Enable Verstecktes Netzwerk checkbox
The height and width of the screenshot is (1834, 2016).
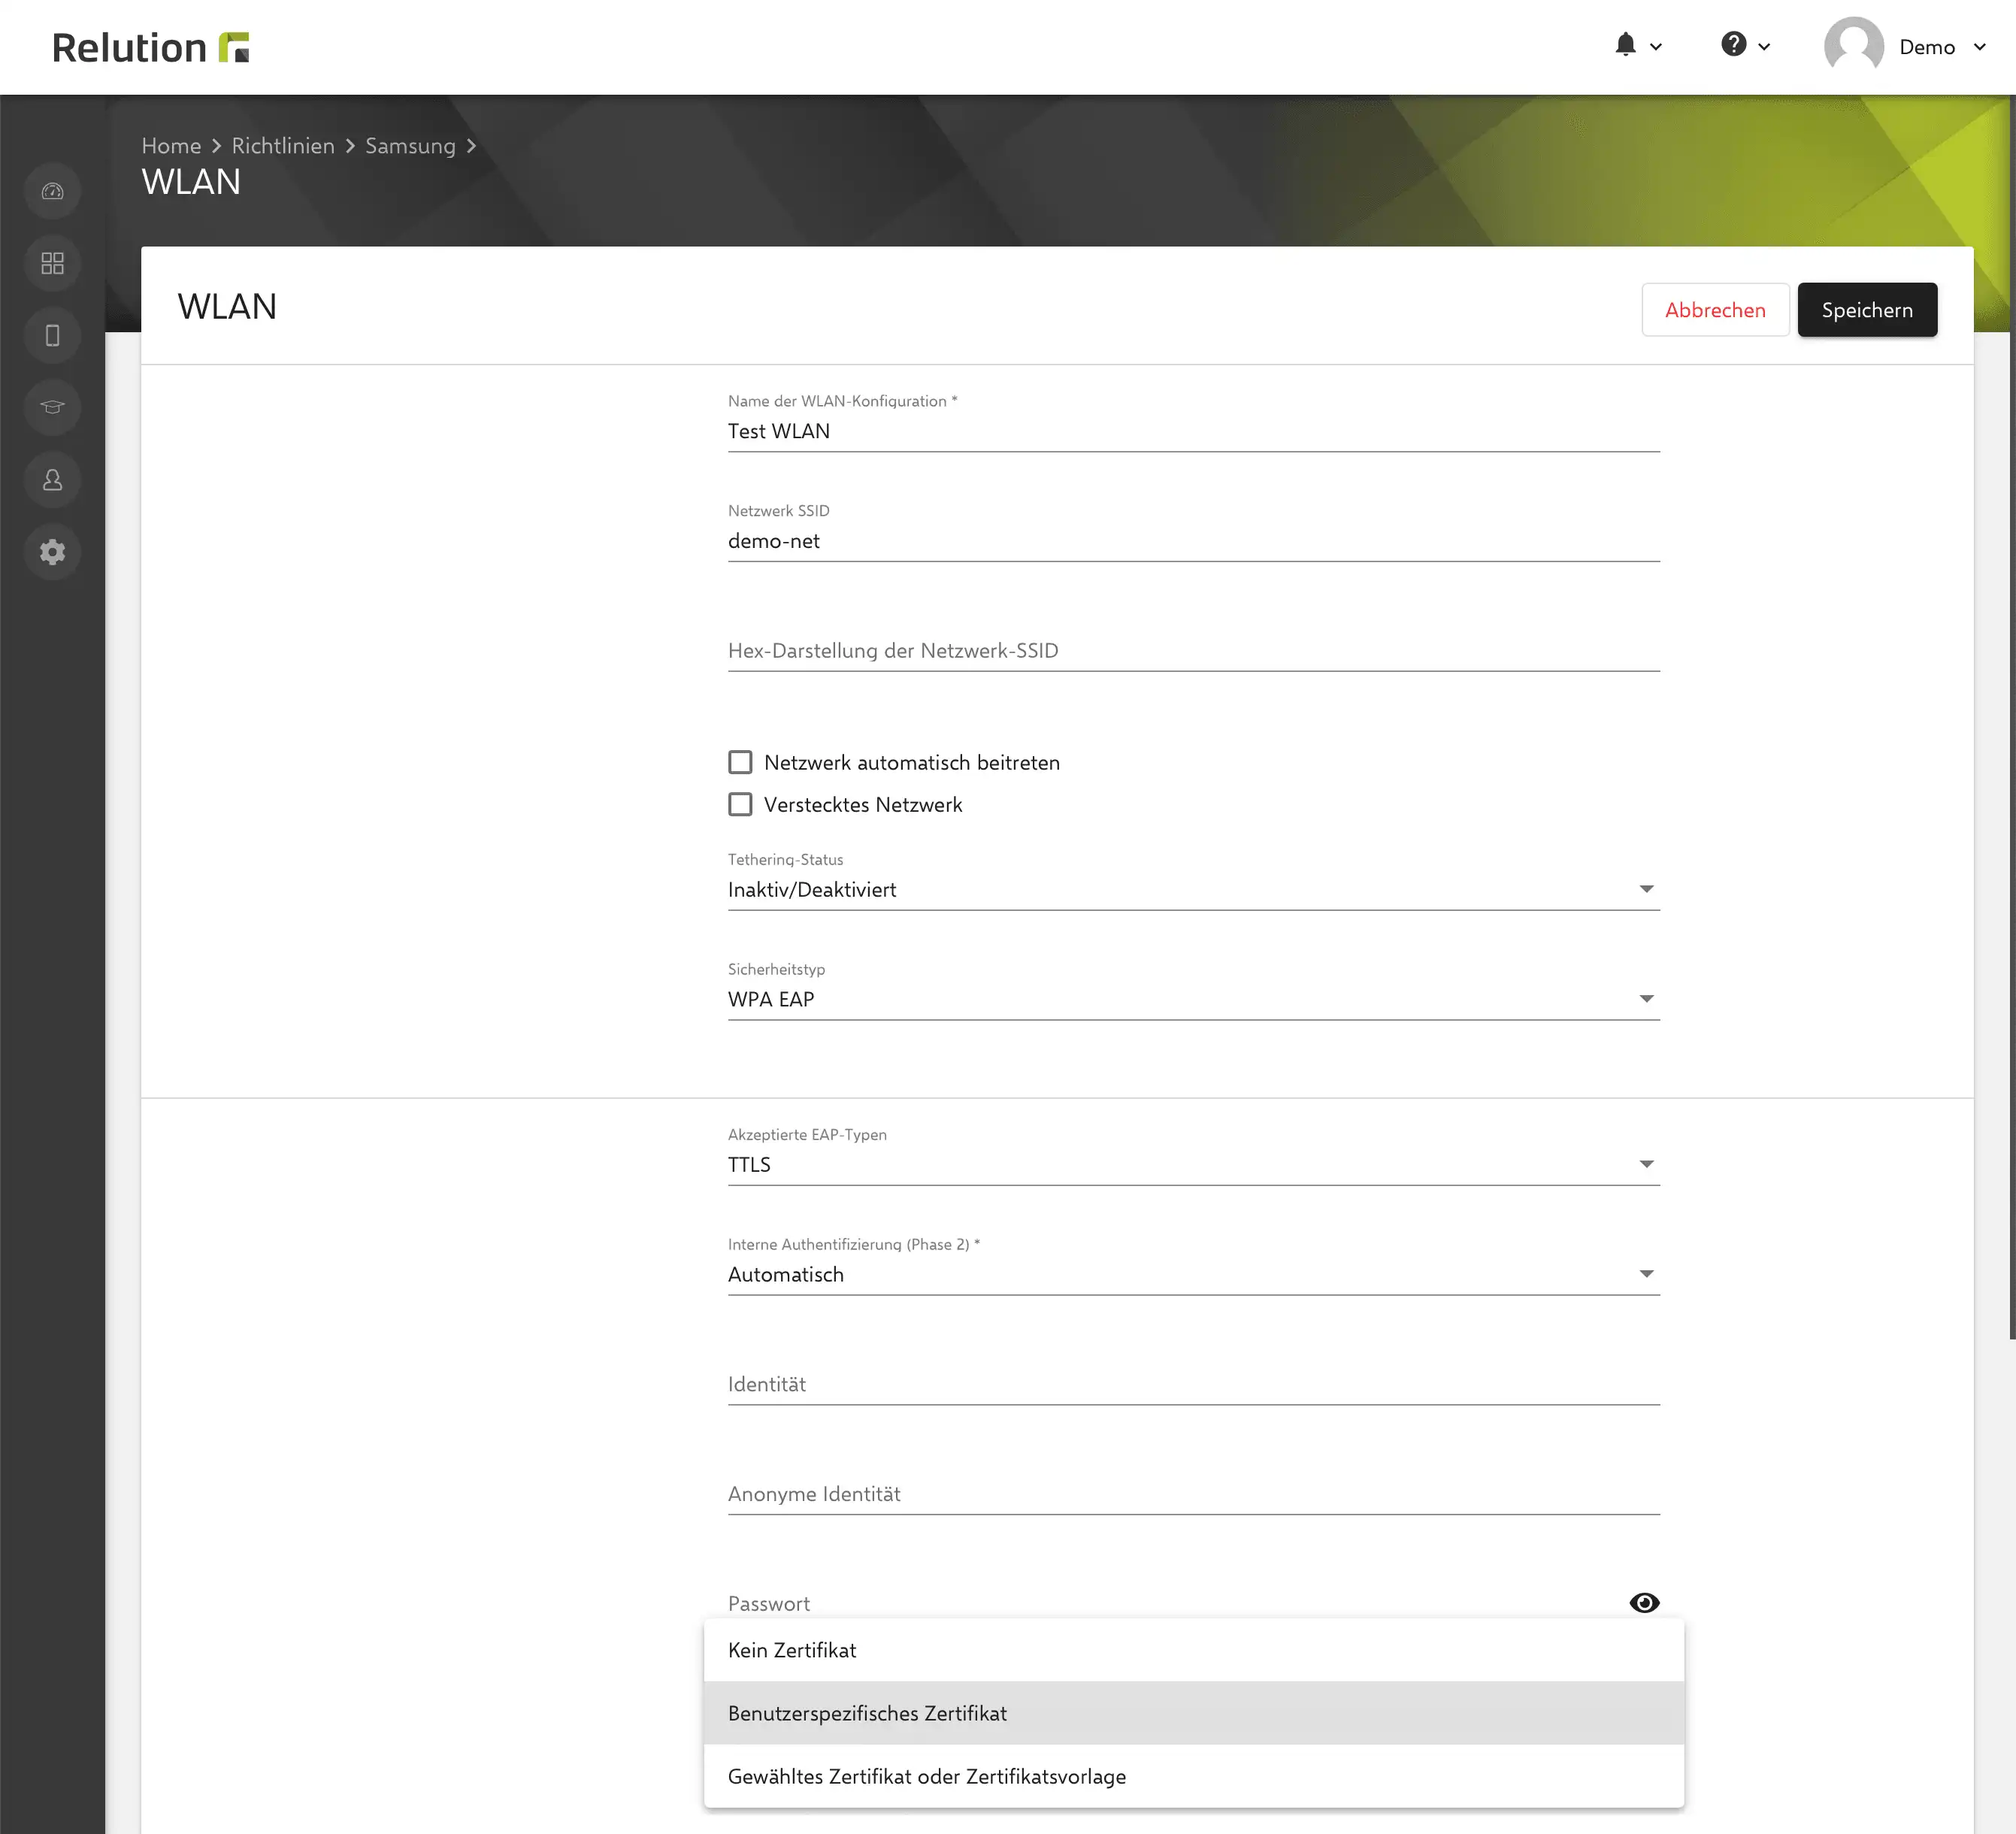[740, 804]
